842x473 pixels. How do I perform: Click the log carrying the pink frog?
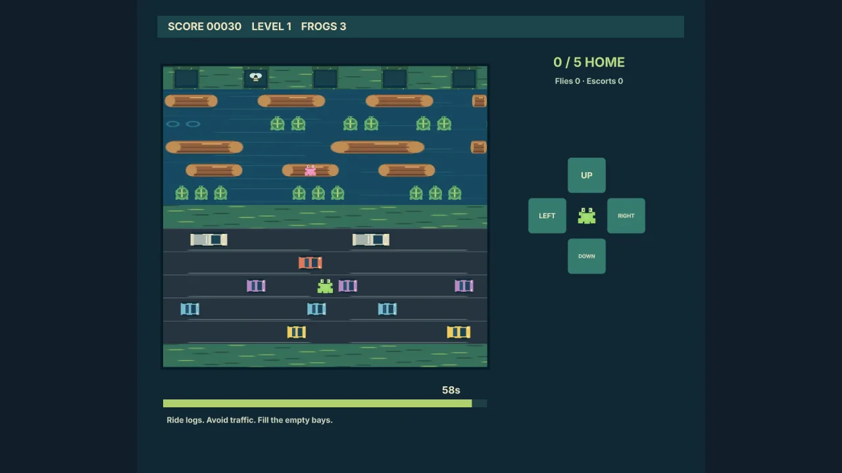pos(310,171)
